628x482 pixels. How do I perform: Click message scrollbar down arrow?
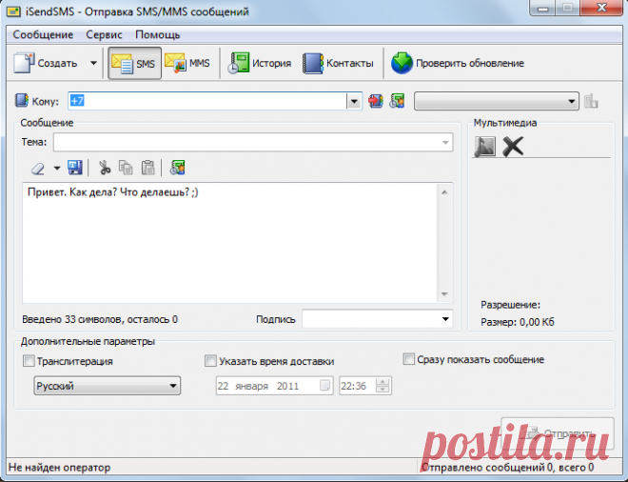coord(444,294)
